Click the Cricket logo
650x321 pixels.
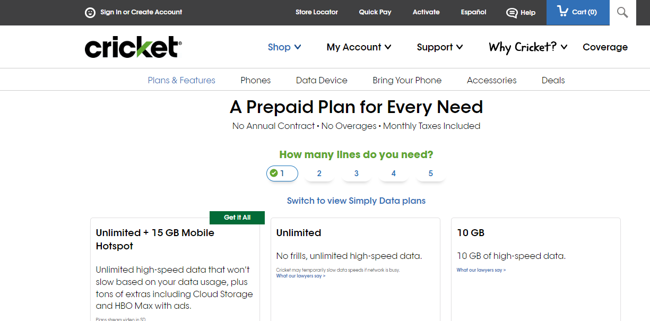[x=133, y=47]
